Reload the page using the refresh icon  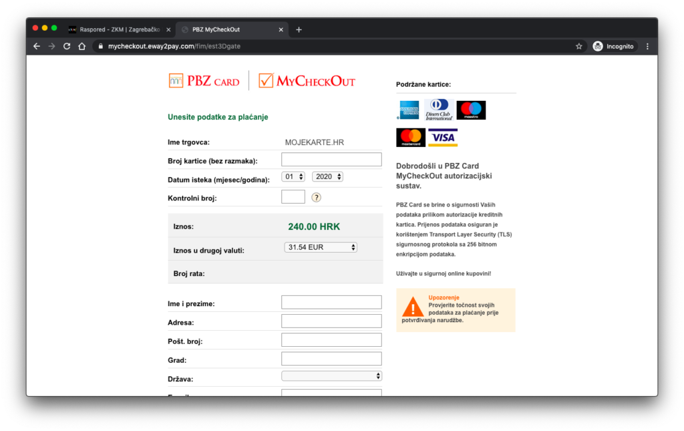tap(67, 46)
